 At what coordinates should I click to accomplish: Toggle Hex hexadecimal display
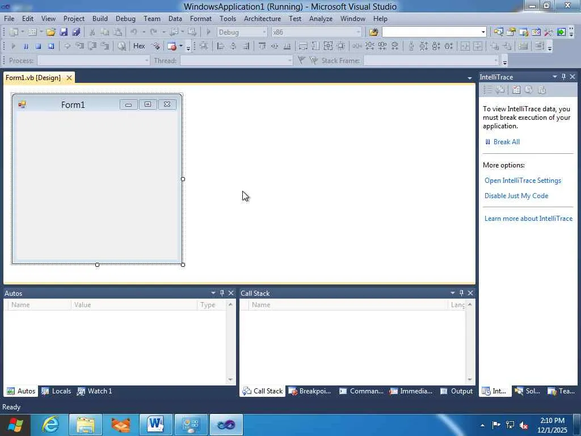[139, 46]
